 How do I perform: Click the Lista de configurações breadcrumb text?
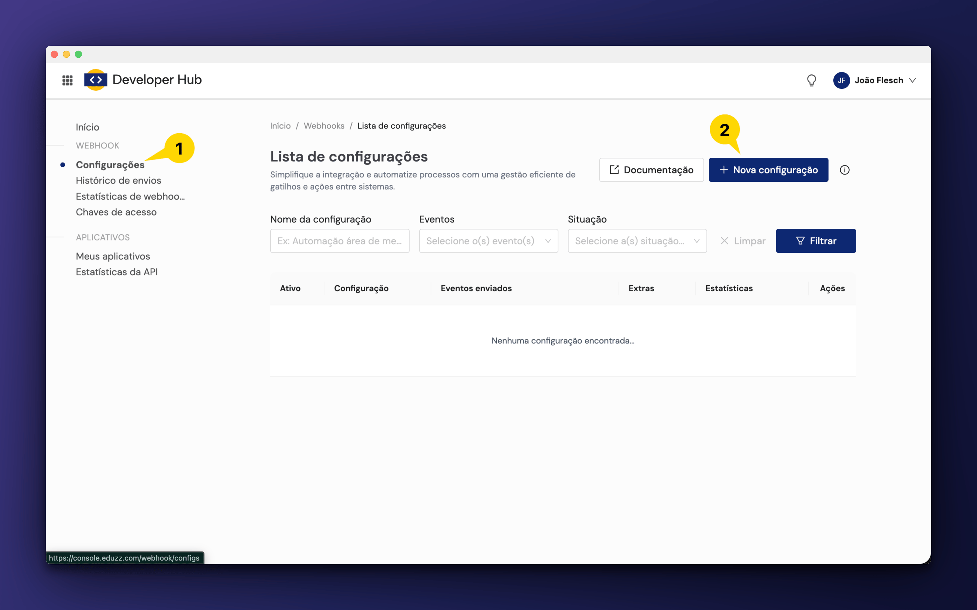tap(402, 126)
